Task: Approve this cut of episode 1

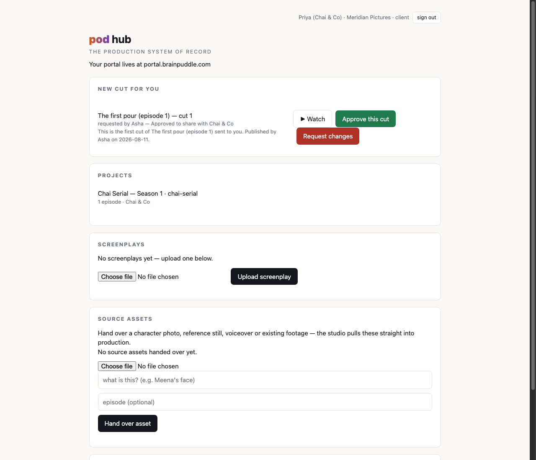Action: click(366, 119)
